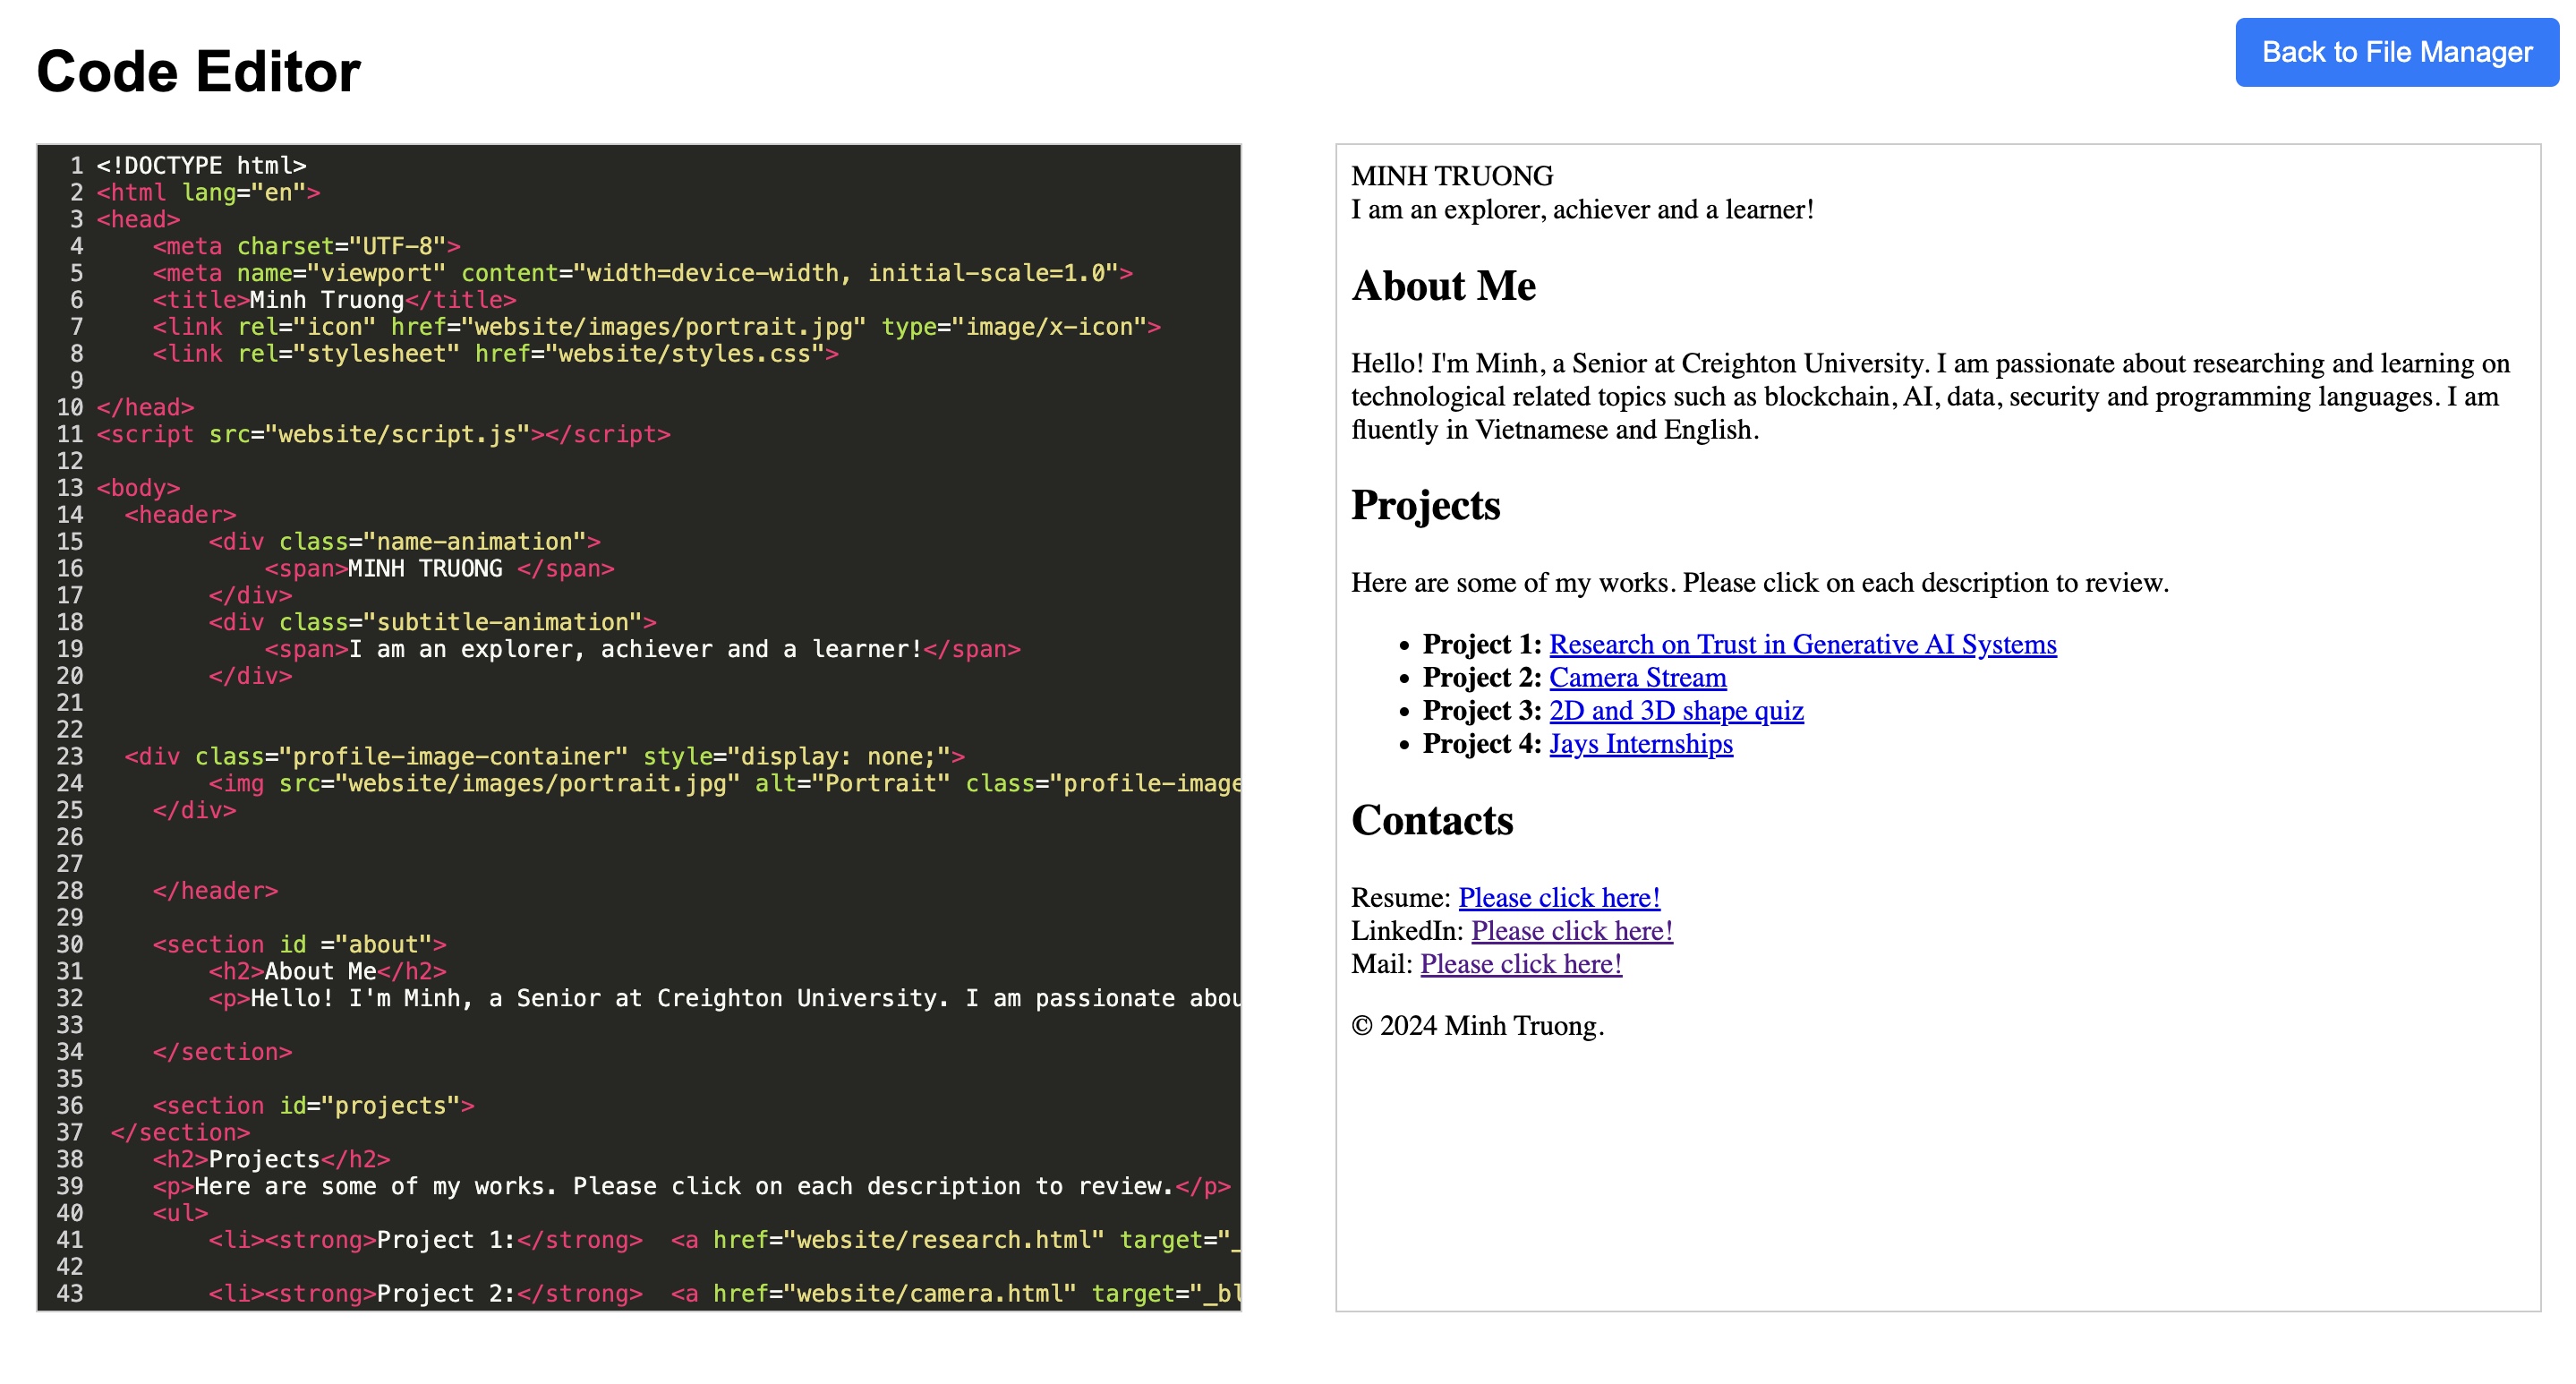Click the profile-image-container div line
This screenshot has width=2576, height=1384.
[544, 756]
